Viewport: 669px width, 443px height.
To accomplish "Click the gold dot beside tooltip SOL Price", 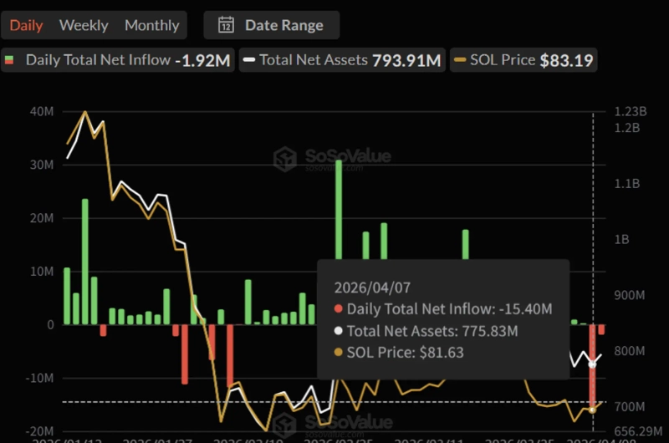I will [x=338, y=353].
